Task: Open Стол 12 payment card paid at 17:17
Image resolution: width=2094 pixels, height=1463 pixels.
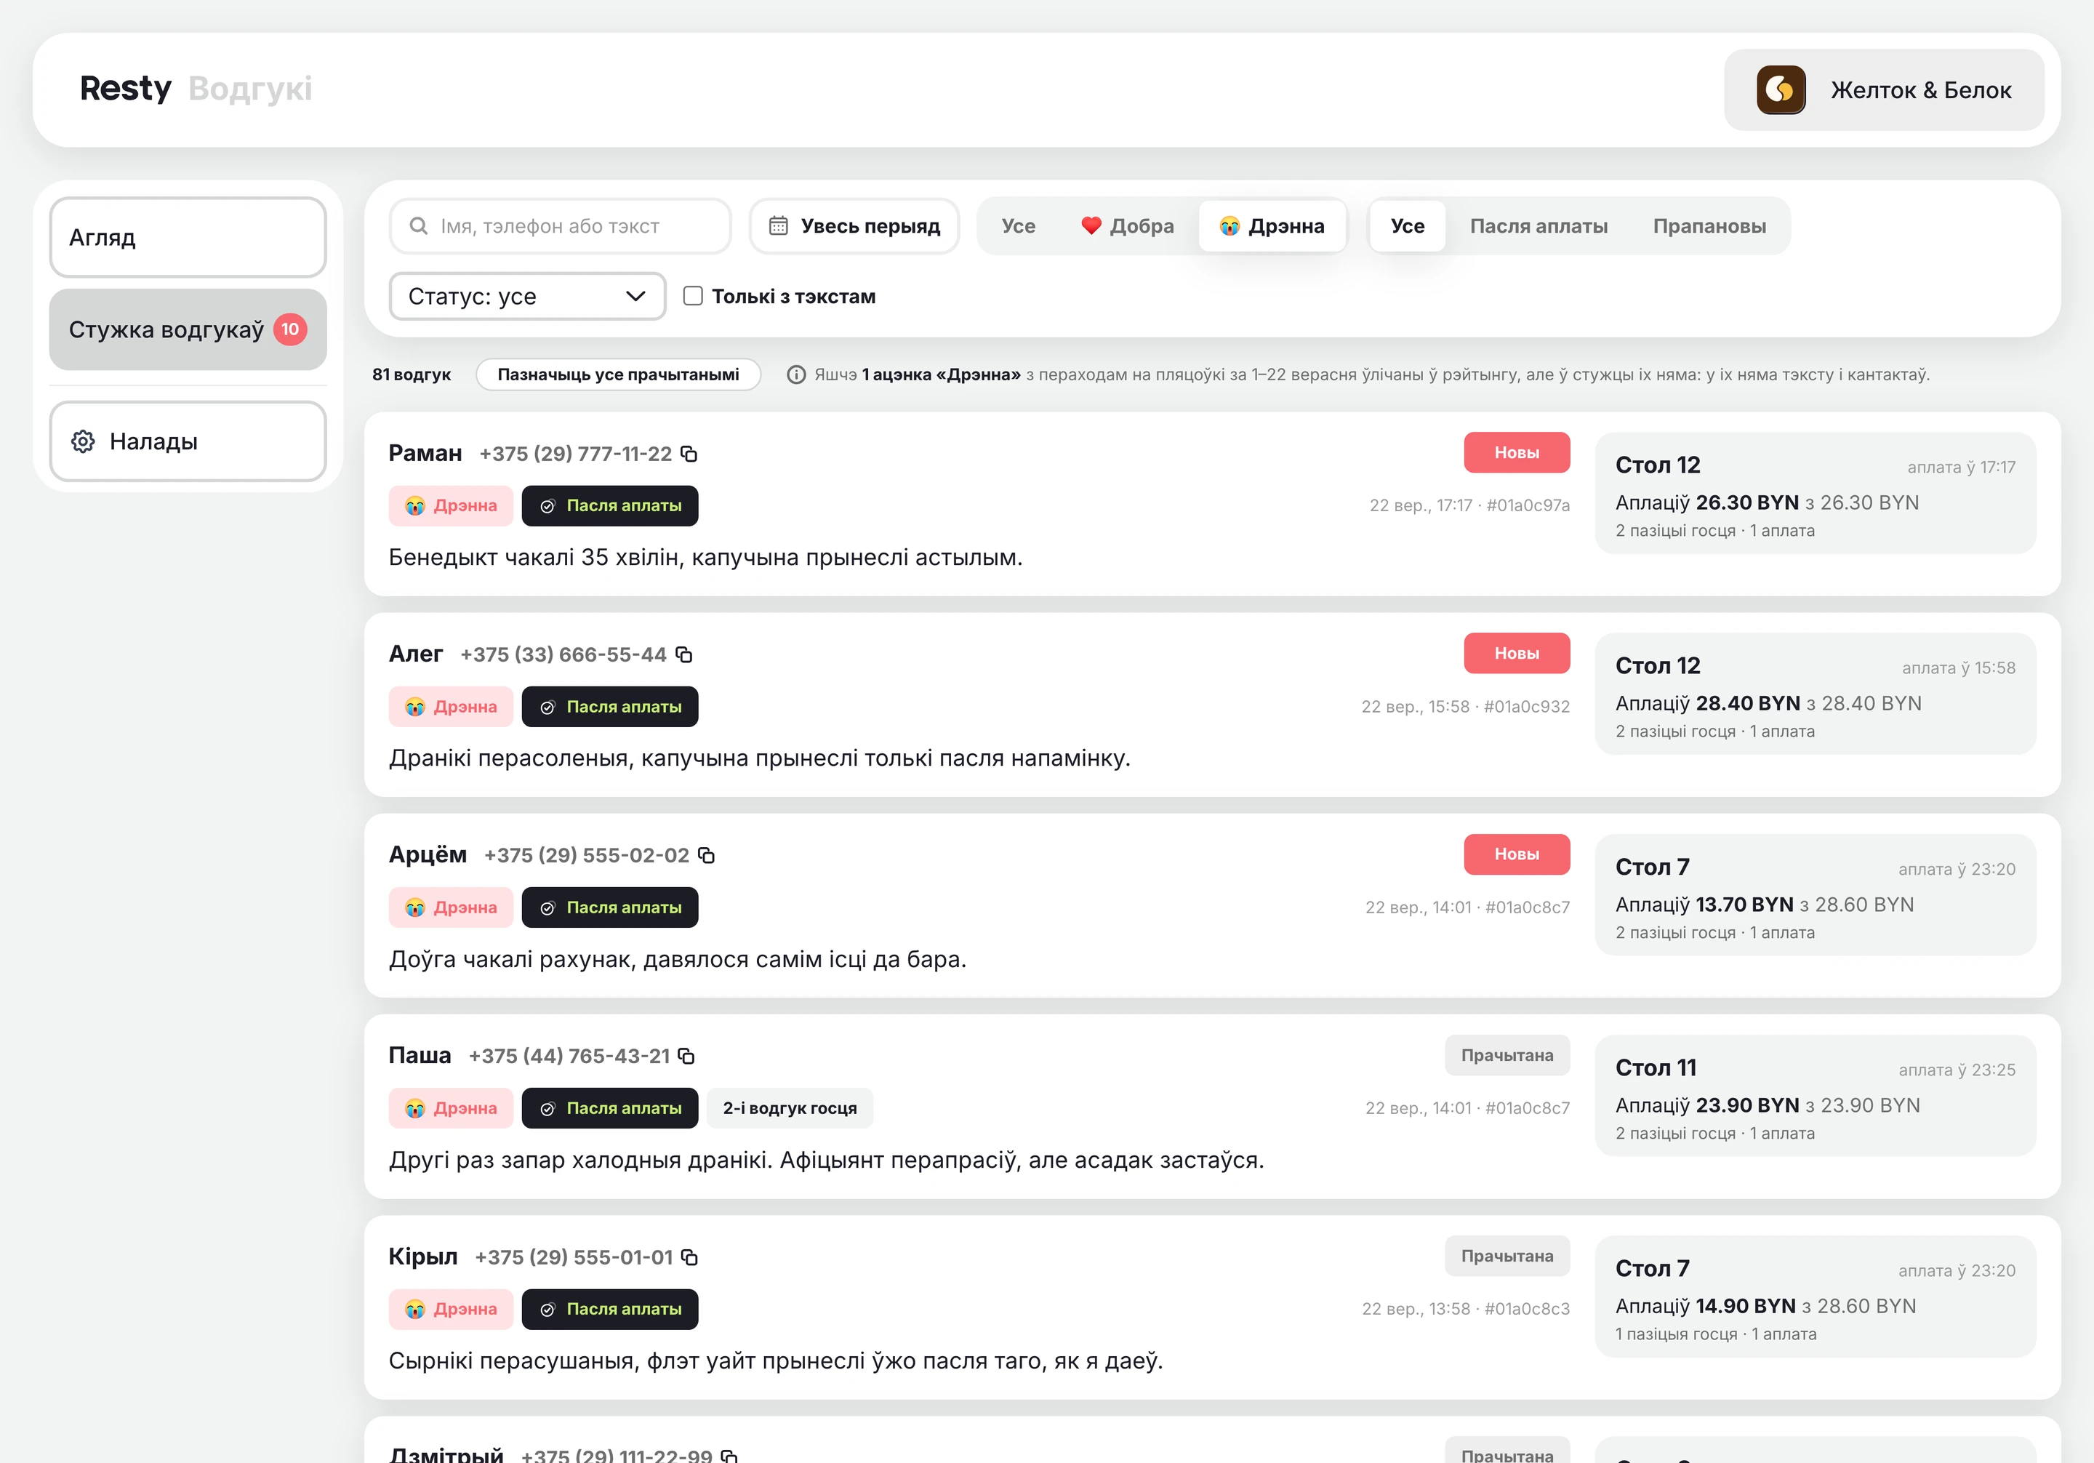Action: coord(1815,494)
